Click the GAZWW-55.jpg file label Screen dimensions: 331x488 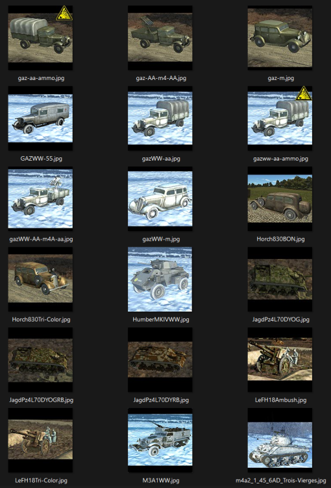click(41, 158)
